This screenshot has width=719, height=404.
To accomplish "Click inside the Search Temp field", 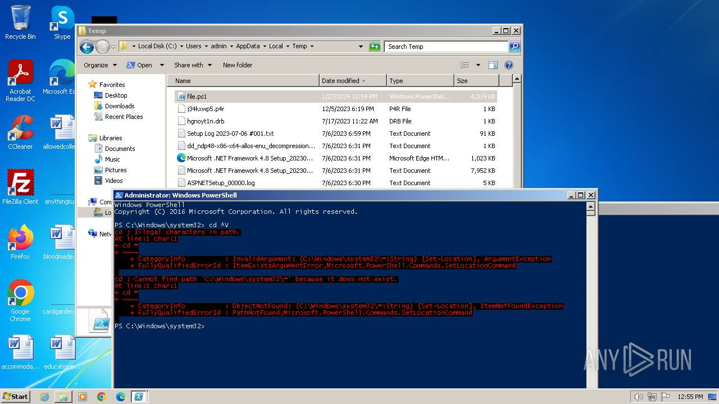I will [447, 47].
